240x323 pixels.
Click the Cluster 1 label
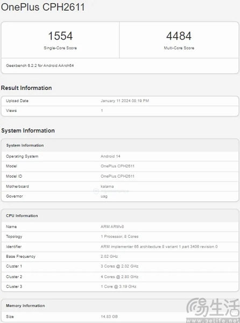coord(14,266)
